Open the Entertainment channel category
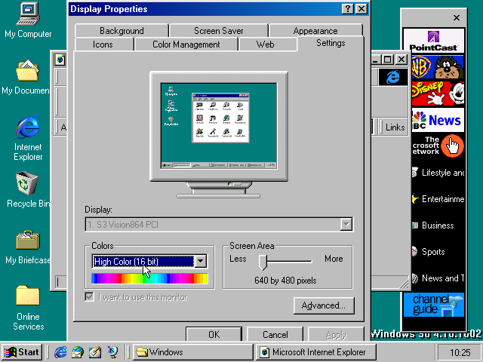 click(x=438, y=199)
